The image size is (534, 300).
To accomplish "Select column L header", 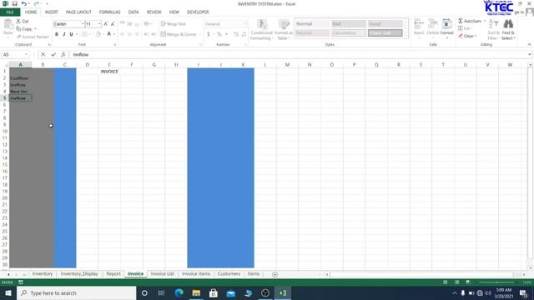I will [x=265, y=65].
